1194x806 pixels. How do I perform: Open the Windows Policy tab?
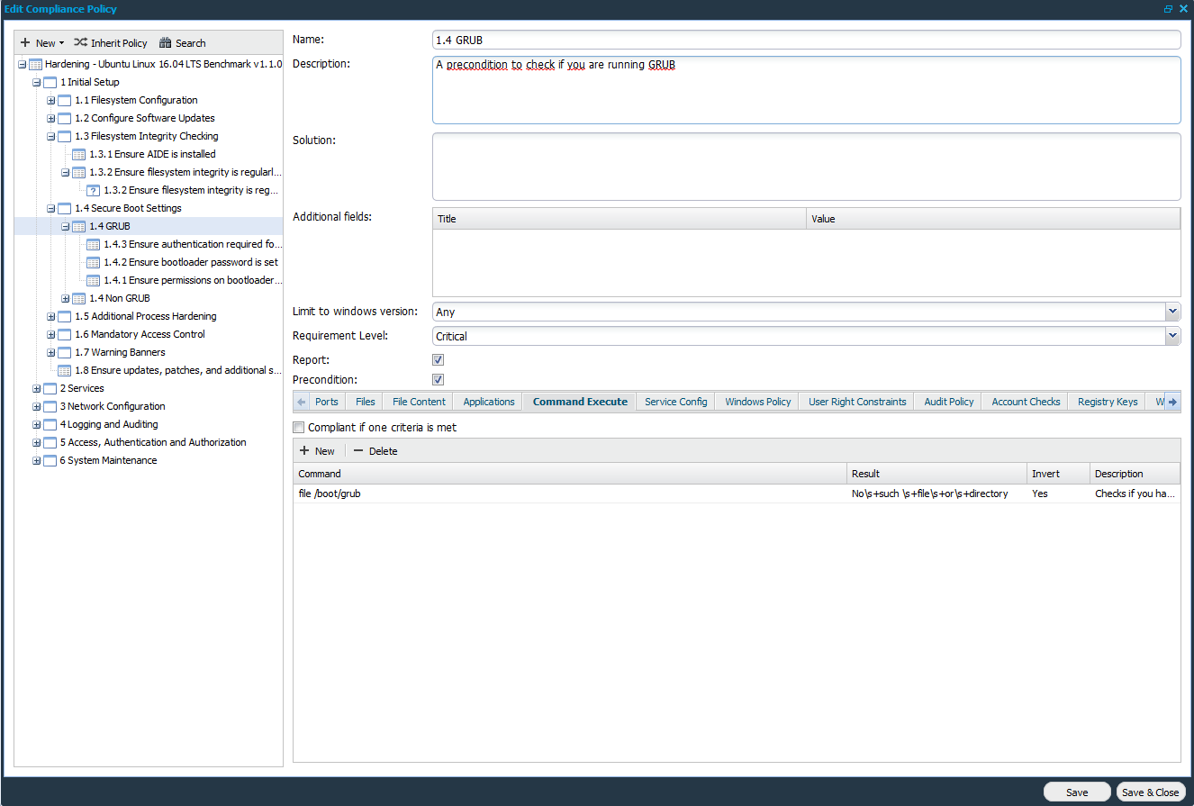pyautogui.click(x=757, y=402)
